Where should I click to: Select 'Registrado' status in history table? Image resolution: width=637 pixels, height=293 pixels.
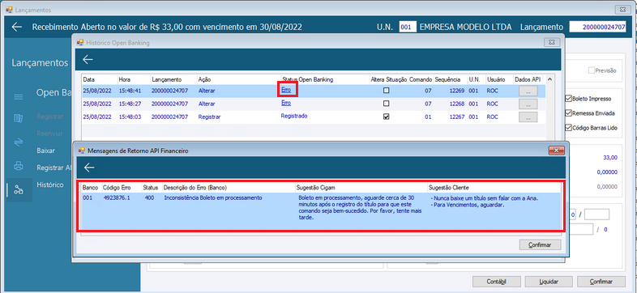click(x=294, y=116)
